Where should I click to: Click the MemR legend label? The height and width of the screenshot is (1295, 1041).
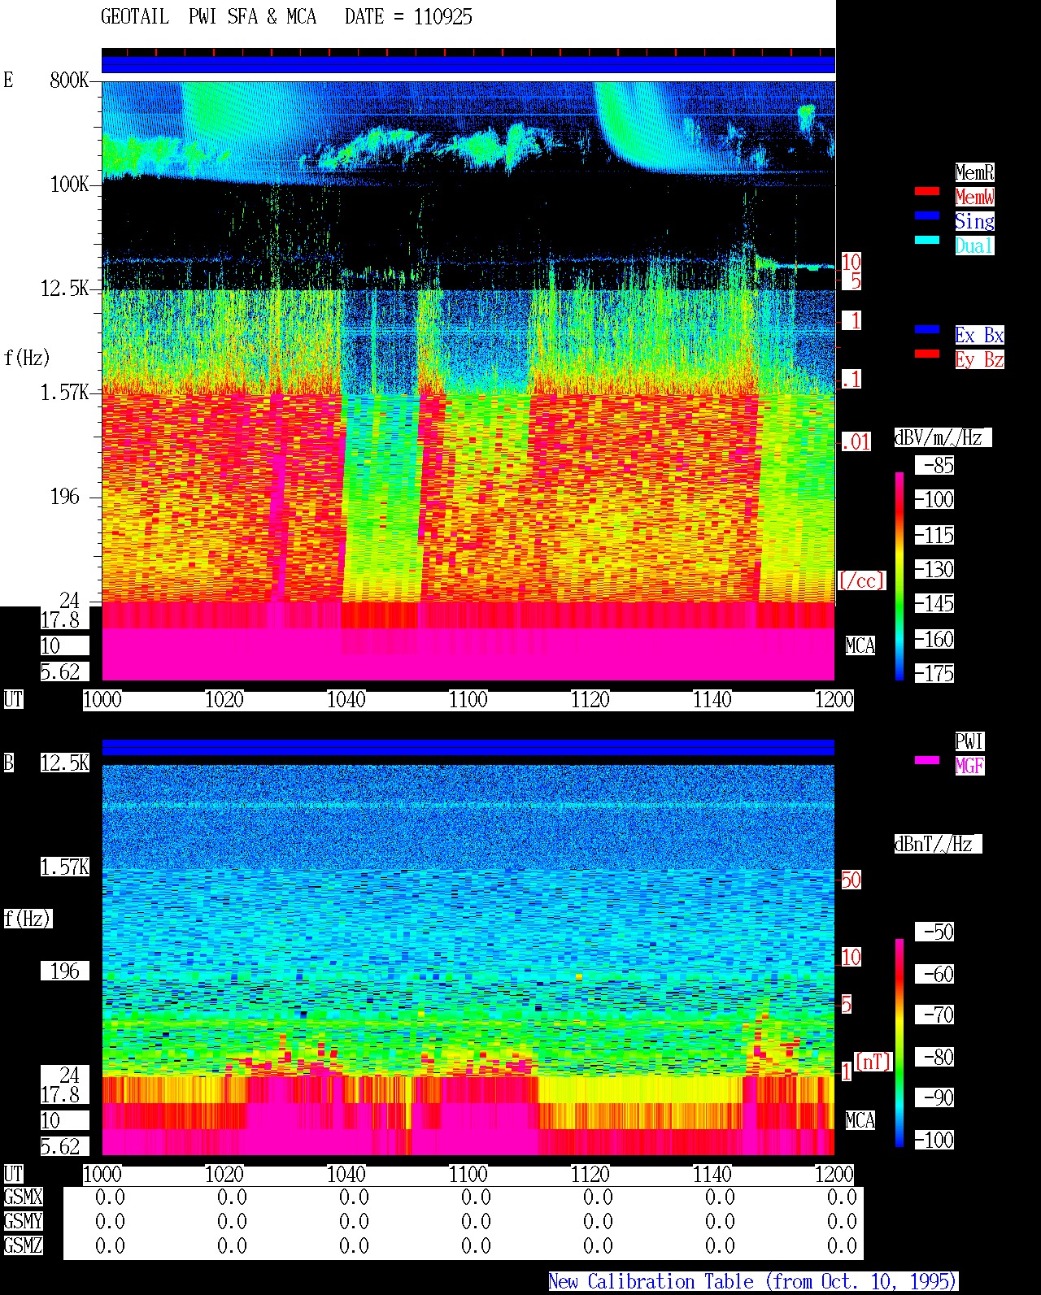[974, 172]
